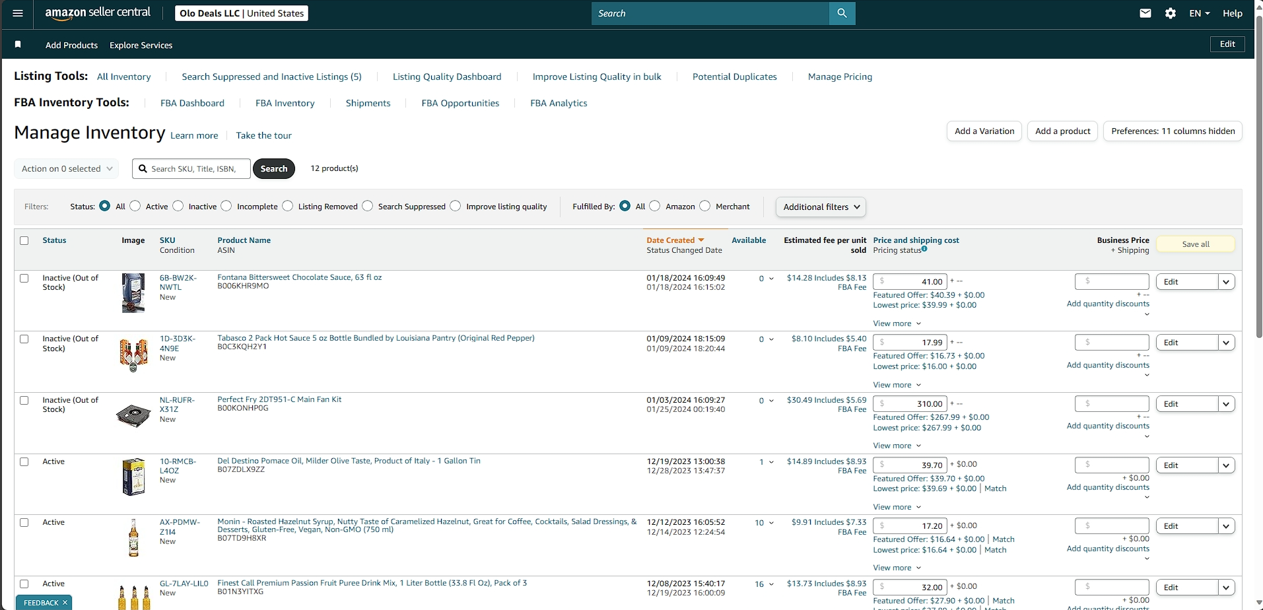The width and height of the screenshot is (1263, 610).
Task: Open the All Inventory listing tool
Action: point(123,77)
